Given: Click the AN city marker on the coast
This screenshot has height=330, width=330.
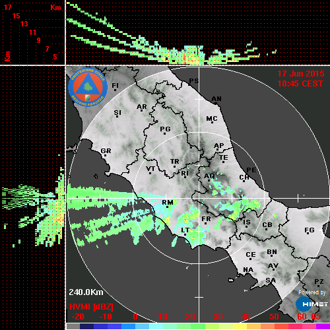Looking at the screenshot, I should (x=216, y=104).
